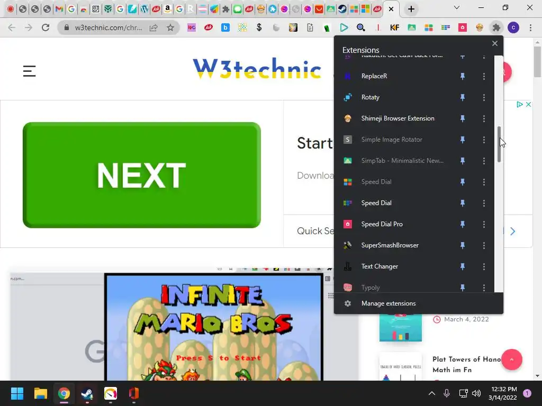Click the page vertical scrollbar thumb
The image size is (542, 406).
[x=537, y=62]
